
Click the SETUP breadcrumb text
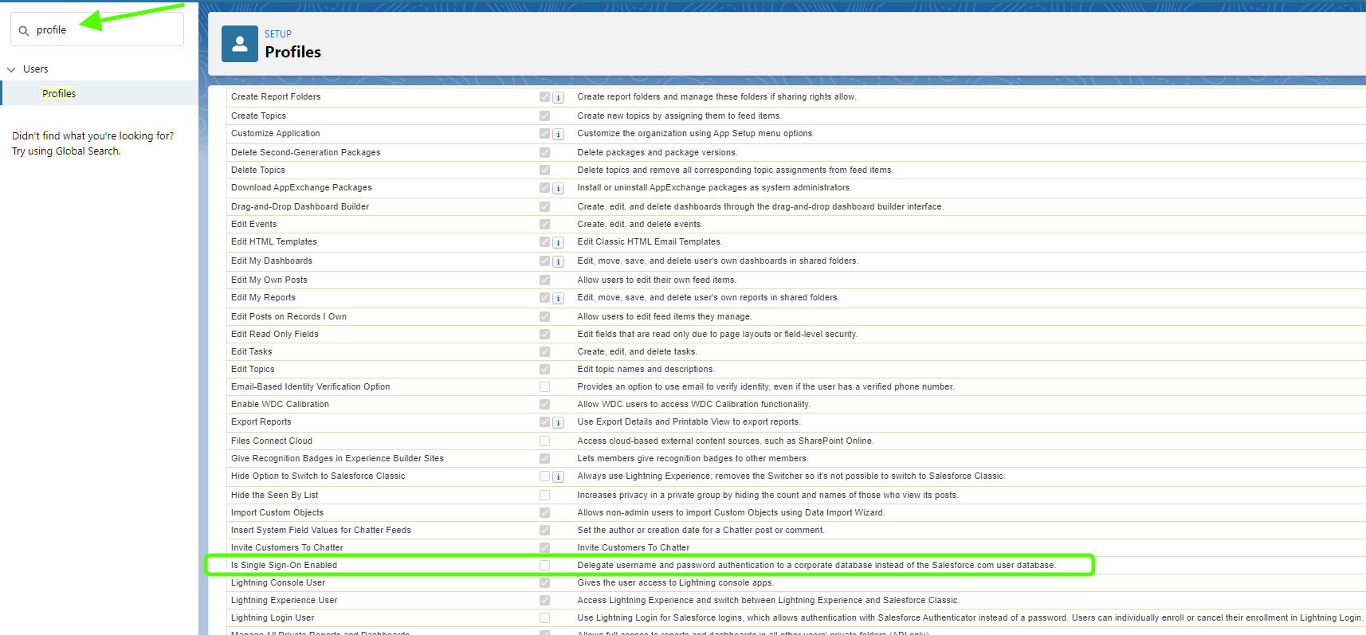pos(278,34)
